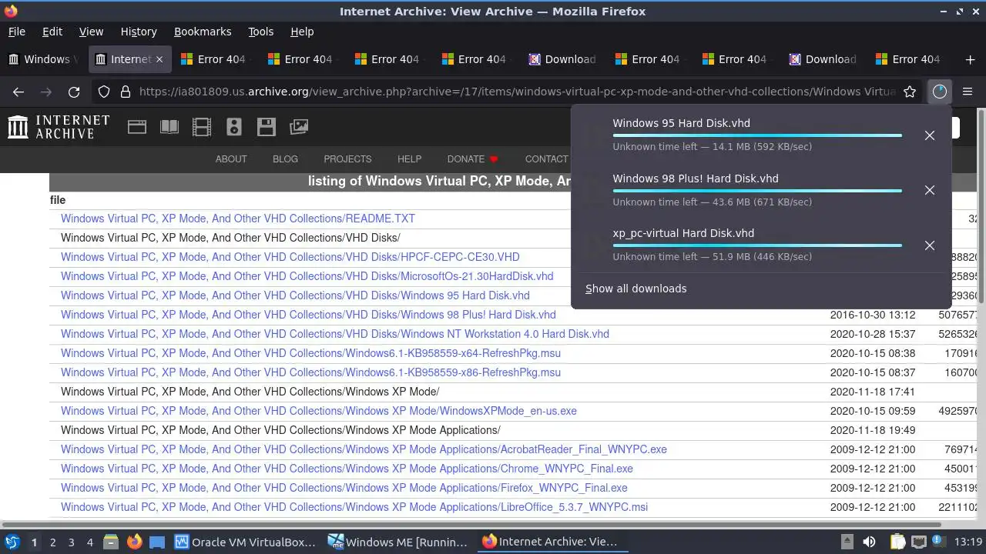The image size is (986, 554).
Task: Click the xp_pc-virtual download progress bar
Action: [757, 245]
